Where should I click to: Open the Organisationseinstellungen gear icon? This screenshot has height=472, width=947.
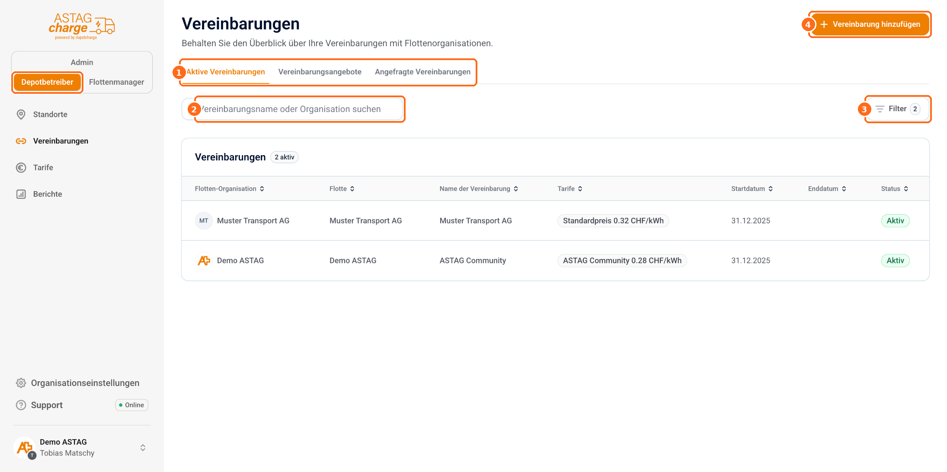(x=21, y=383)
